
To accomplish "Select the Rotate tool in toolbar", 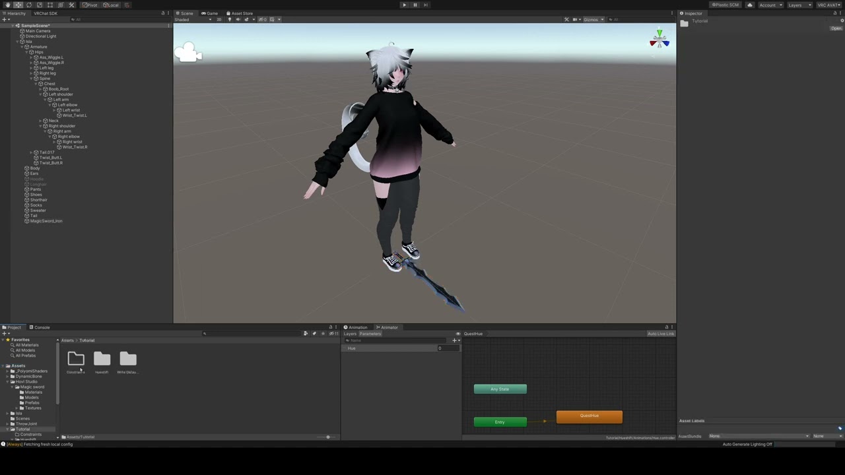I will click(28, 5).
